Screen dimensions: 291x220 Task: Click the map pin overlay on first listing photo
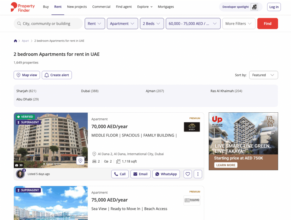(x=80, y=160)
